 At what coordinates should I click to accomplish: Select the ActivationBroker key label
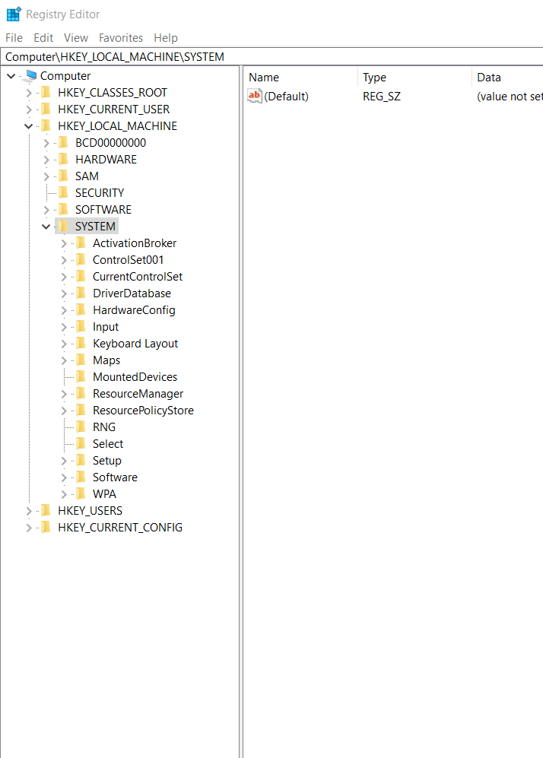point(135,243)
